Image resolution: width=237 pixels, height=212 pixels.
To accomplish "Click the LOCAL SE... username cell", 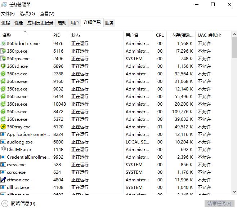I will pos(137,142).
